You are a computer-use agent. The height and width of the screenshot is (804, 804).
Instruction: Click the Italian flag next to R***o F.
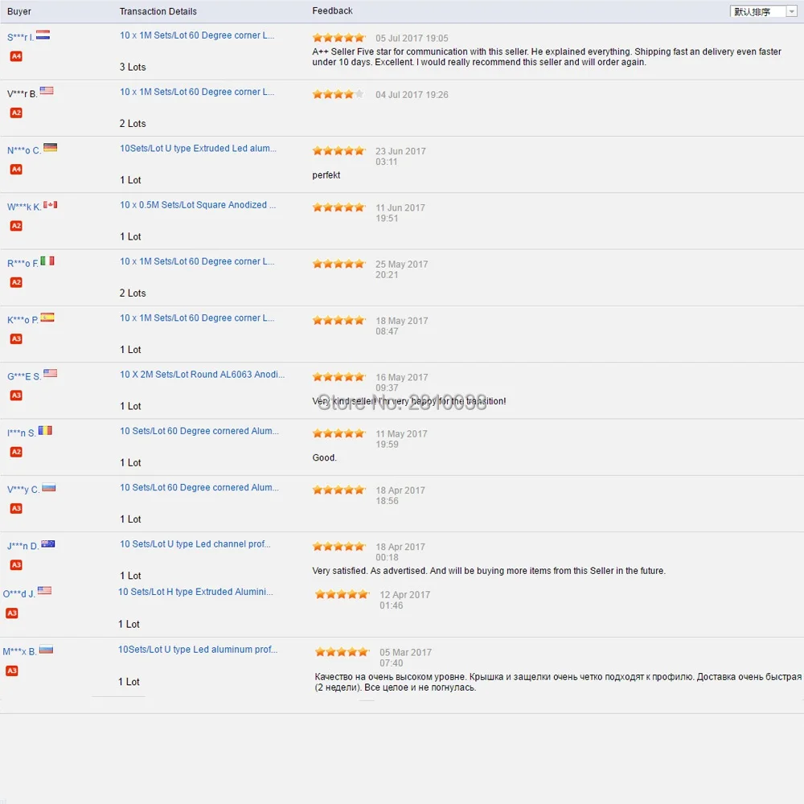[47, 261]
